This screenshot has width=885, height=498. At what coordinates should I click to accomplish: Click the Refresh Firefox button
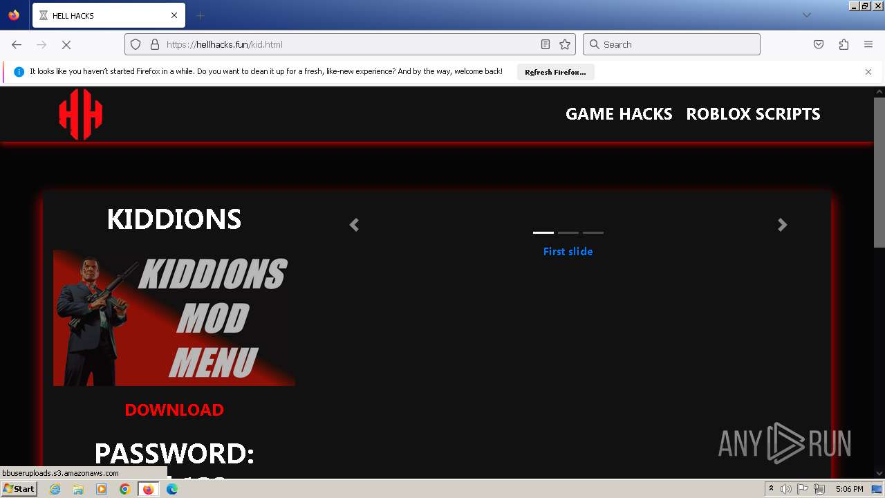click(555, 72)
